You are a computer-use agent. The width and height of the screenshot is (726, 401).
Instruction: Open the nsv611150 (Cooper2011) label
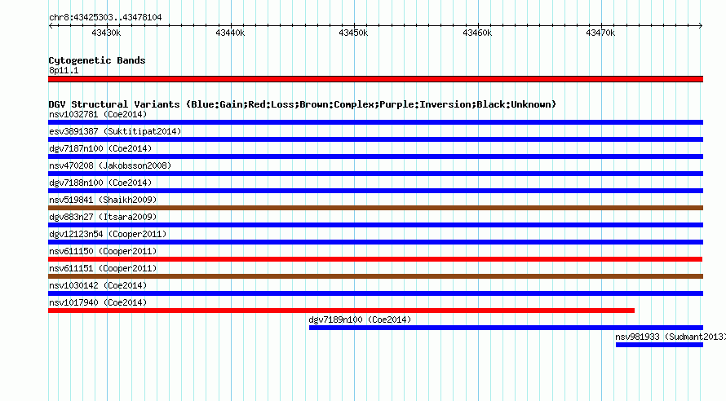103,251
